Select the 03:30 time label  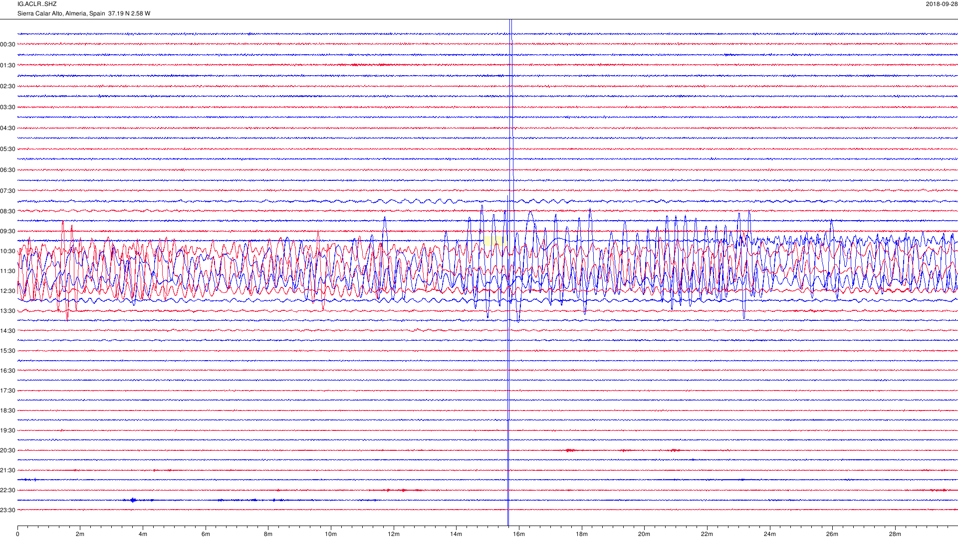7,107
